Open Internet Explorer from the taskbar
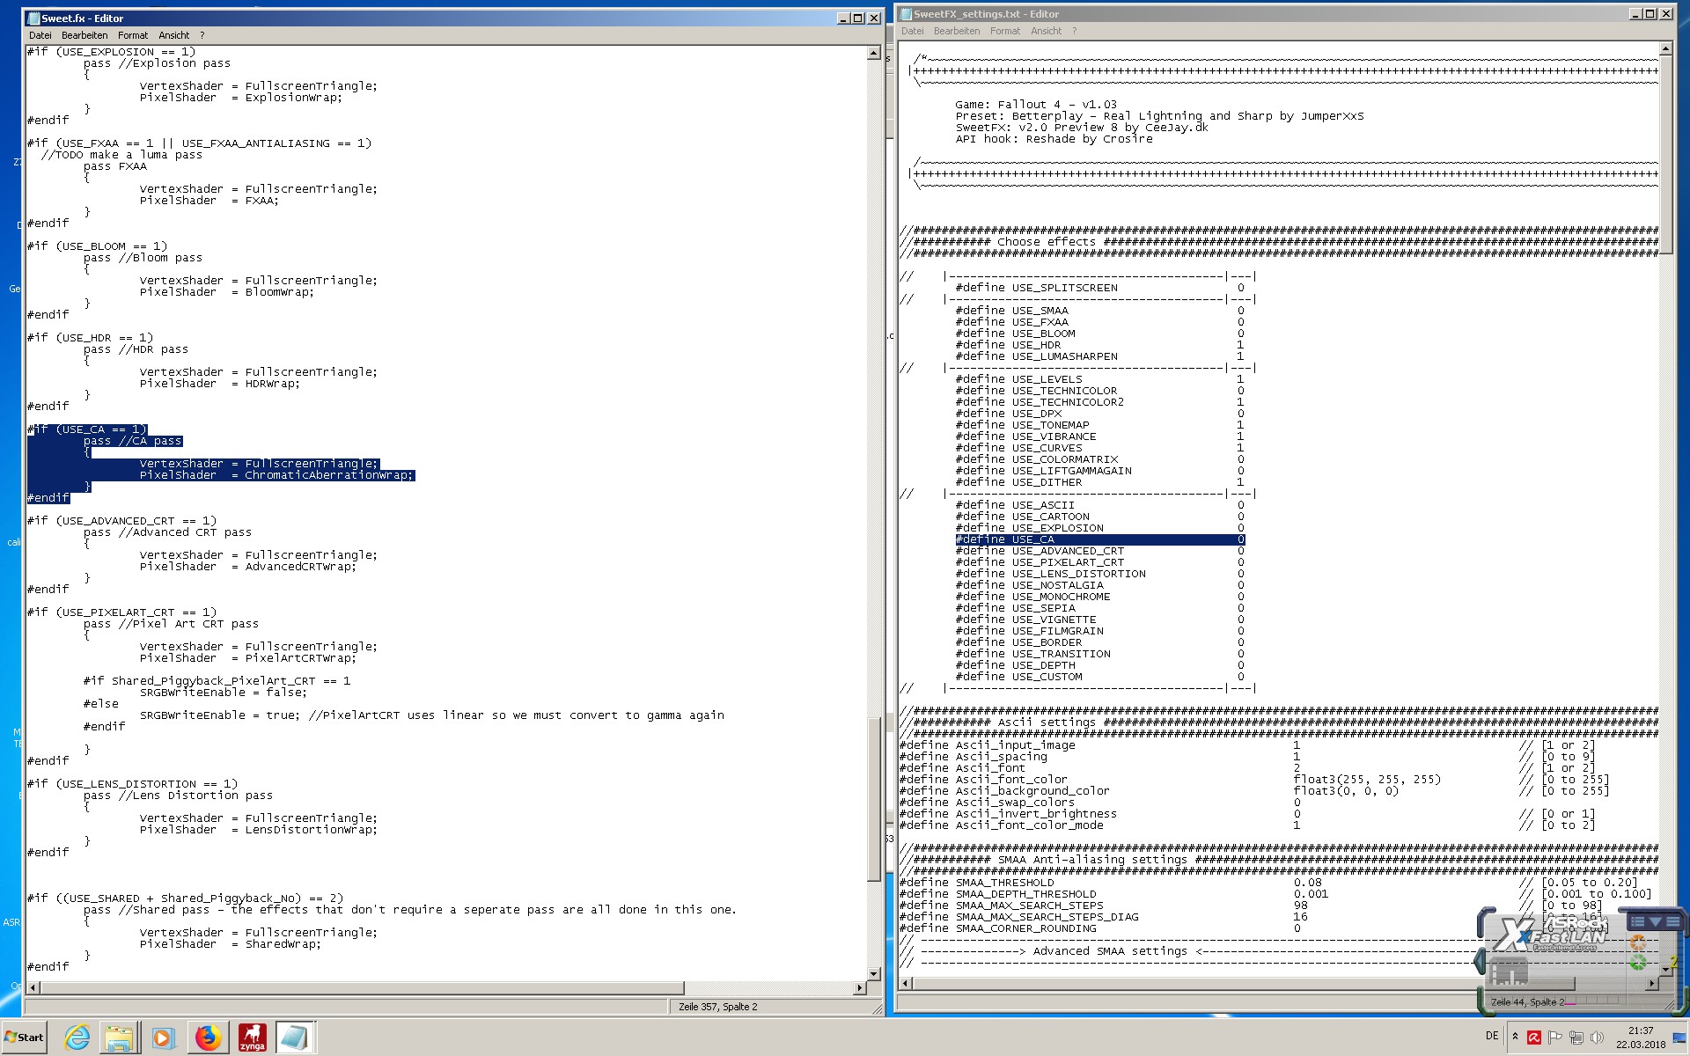 coord(77,1038)
